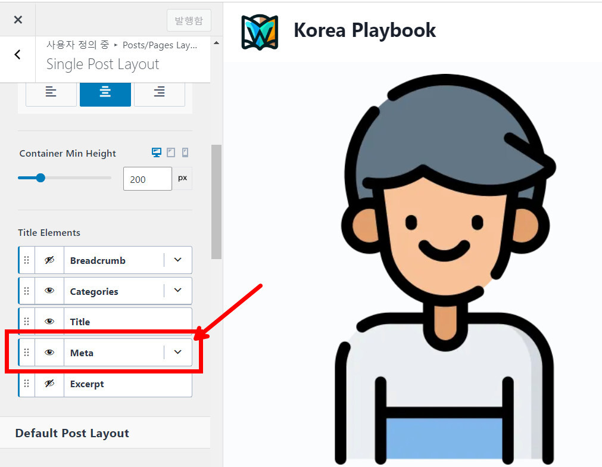
Task: Hide the Categories title element
Action: click(49, 291)
